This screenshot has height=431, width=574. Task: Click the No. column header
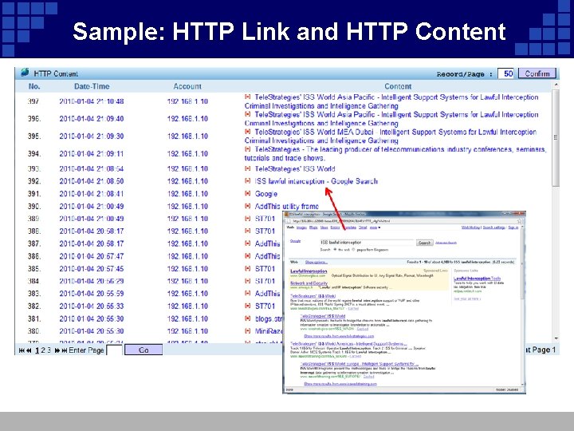pos(34,86)
